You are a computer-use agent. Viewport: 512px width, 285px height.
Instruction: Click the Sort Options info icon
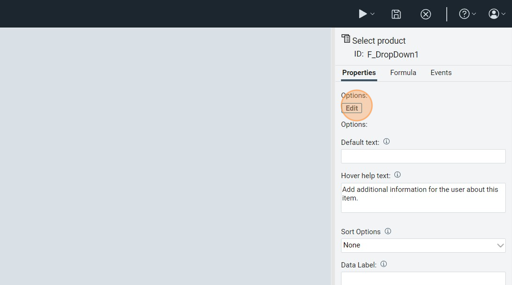[x=388, y=231]
